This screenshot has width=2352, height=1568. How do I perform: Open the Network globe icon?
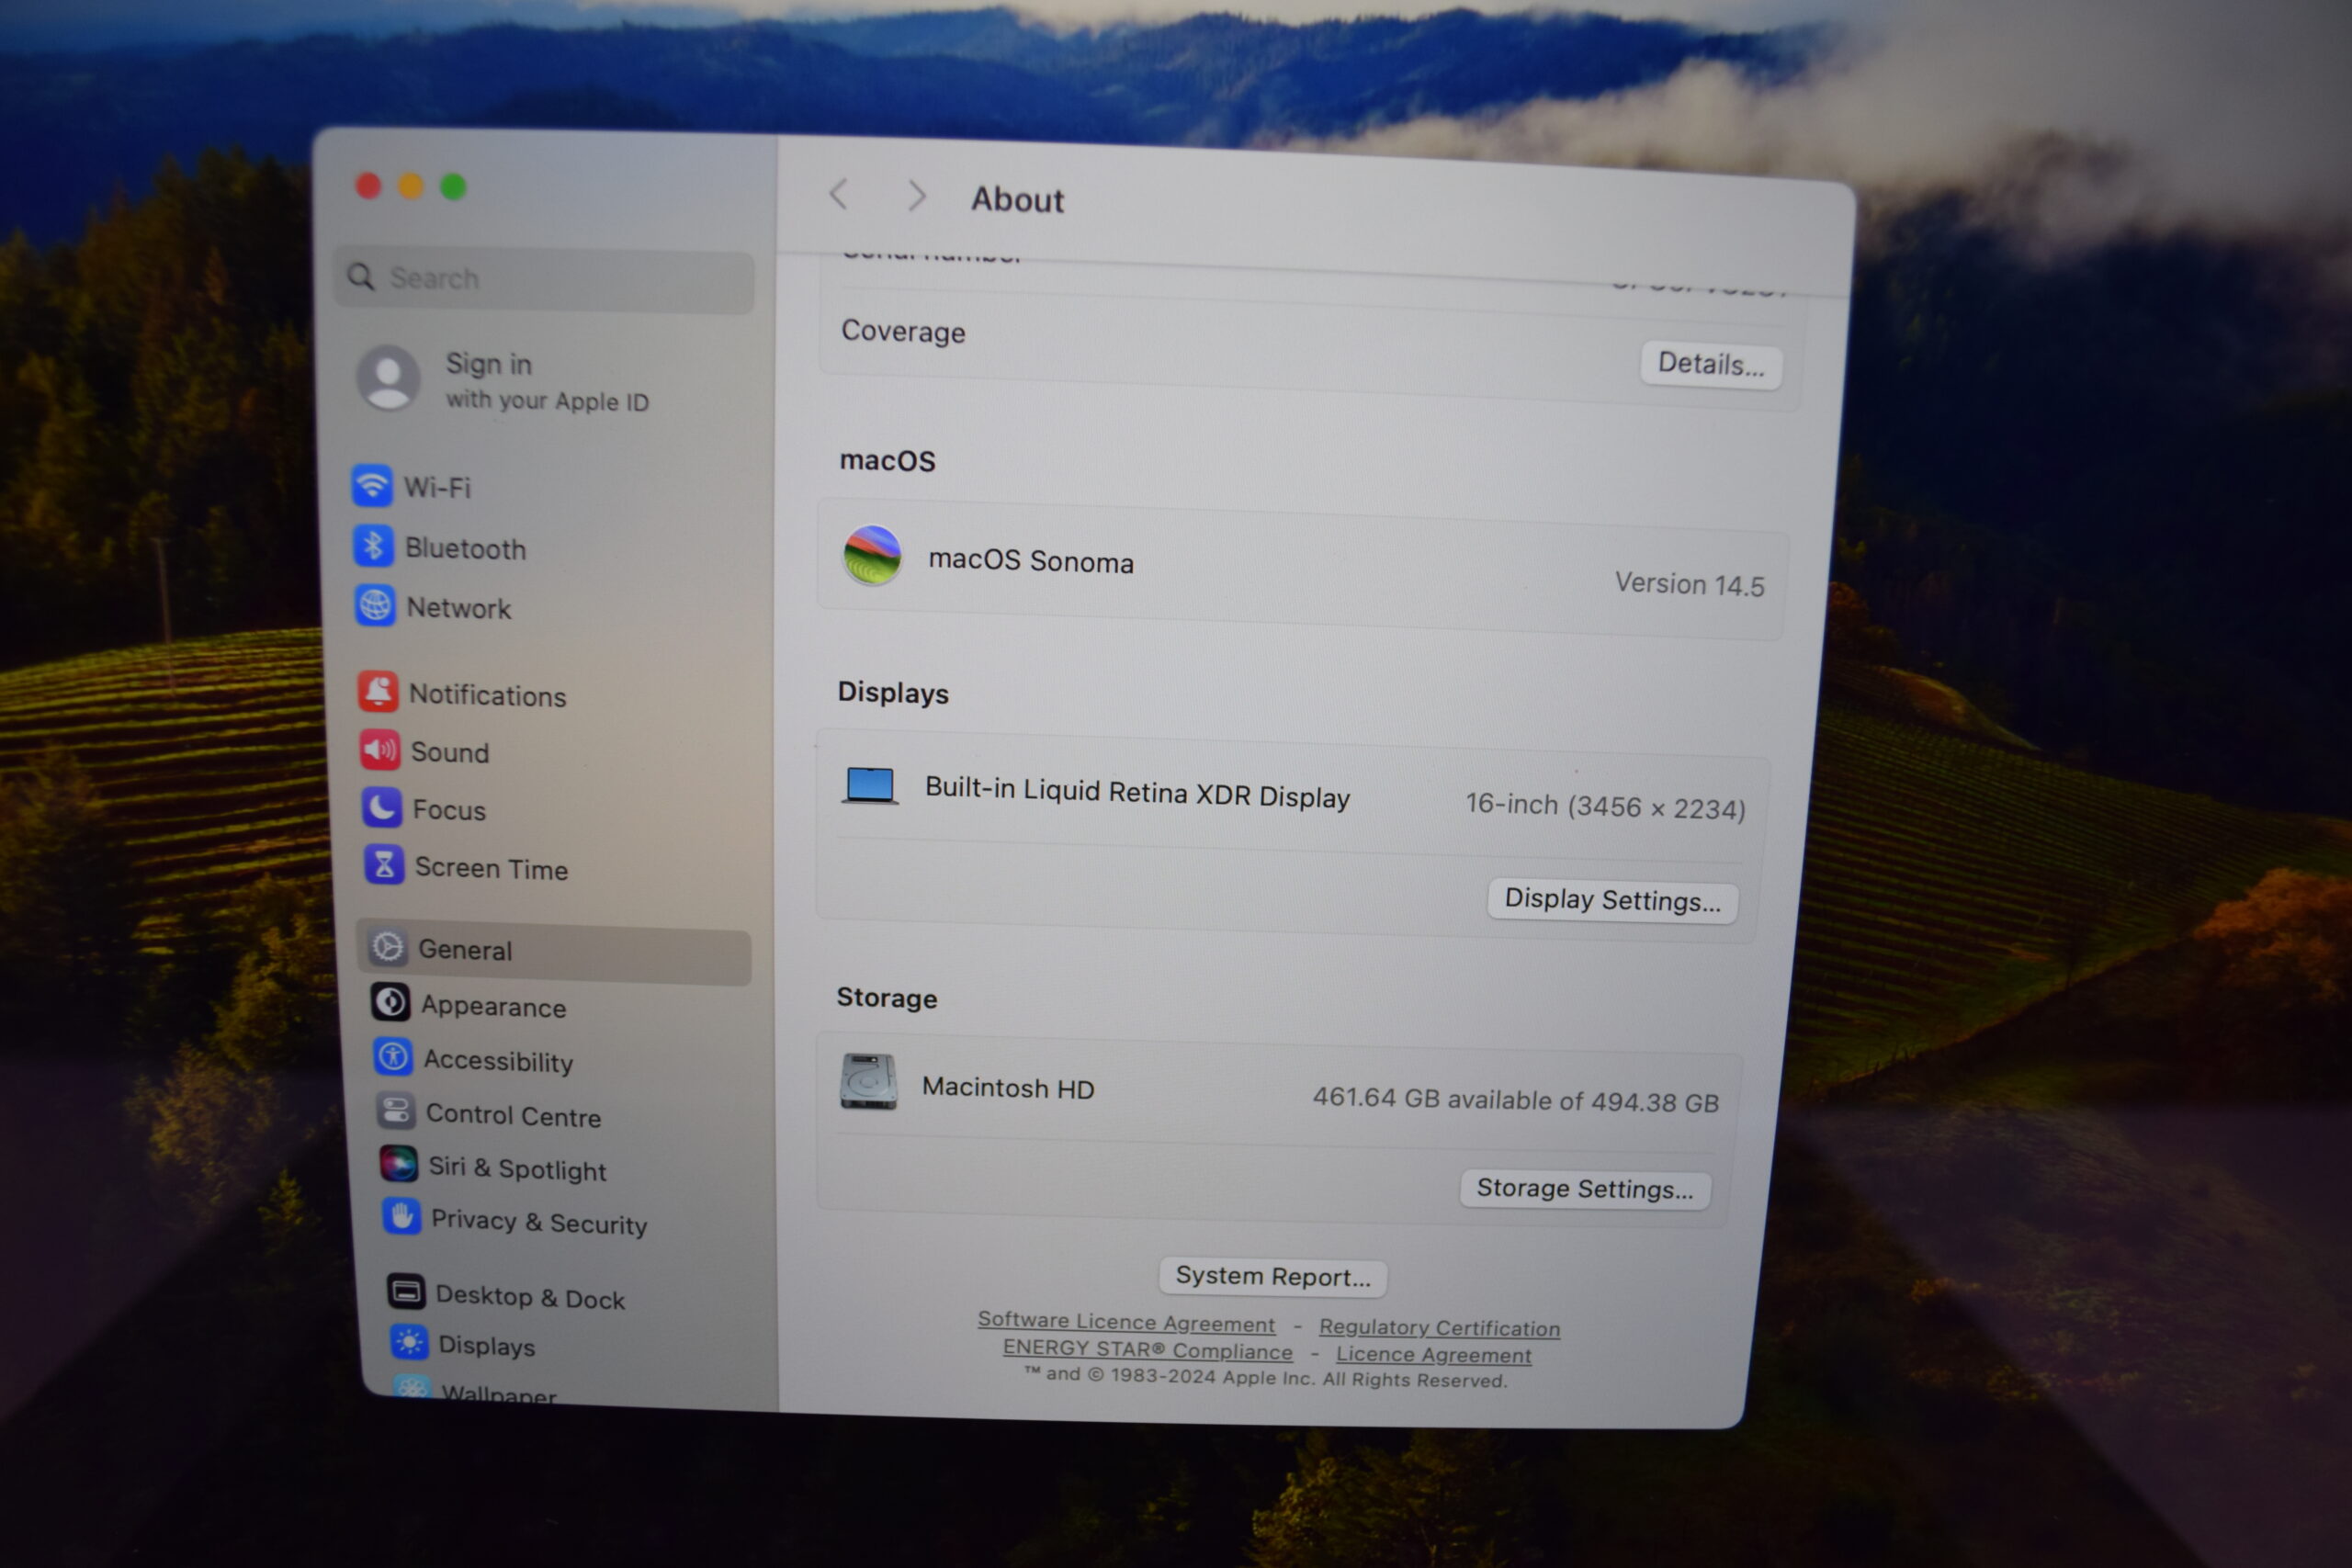pyautogui.click(x=376, y=606)
